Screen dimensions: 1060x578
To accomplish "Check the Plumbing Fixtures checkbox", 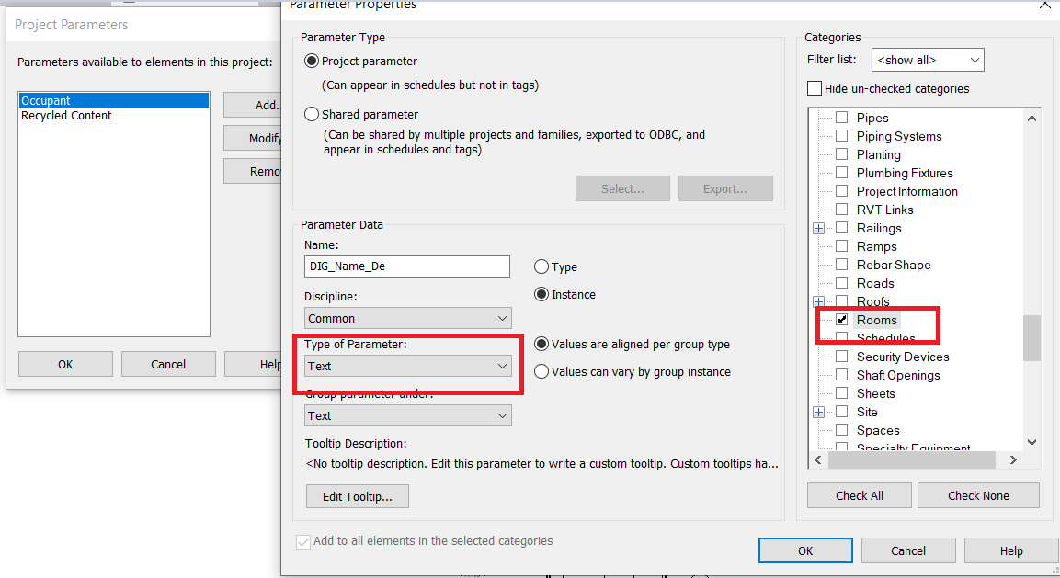I will pos(841,172).
